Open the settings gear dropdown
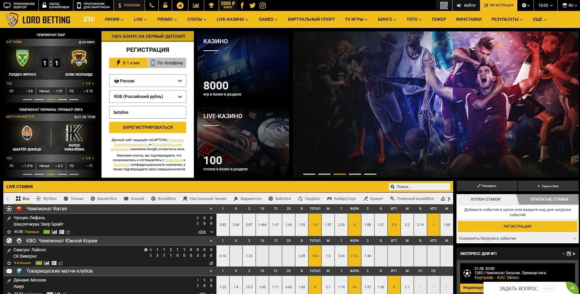This screenshot has height=294, width=580. coord(526,5)
